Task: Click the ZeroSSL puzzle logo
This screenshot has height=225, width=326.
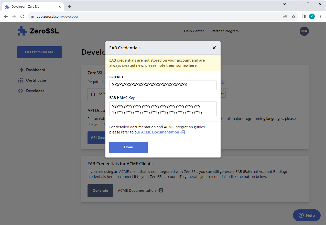Action: tap(22, 31)
